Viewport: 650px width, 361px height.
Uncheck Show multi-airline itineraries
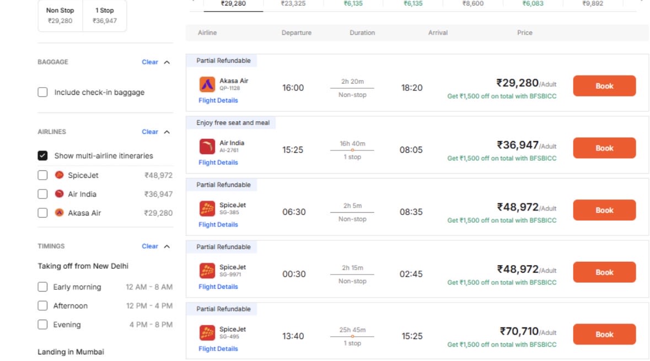(x=42, y=155)
